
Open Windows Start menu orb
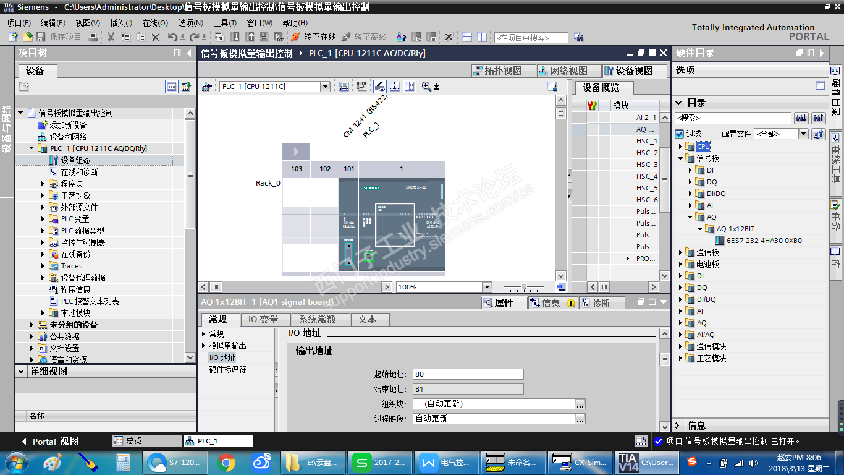click(x=15, y=461)
